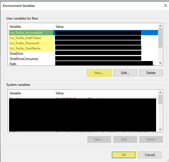Select the Ico_Twilio_Password variable row
169x162 pixels.
pyautogui.click(x=24, y=43)
